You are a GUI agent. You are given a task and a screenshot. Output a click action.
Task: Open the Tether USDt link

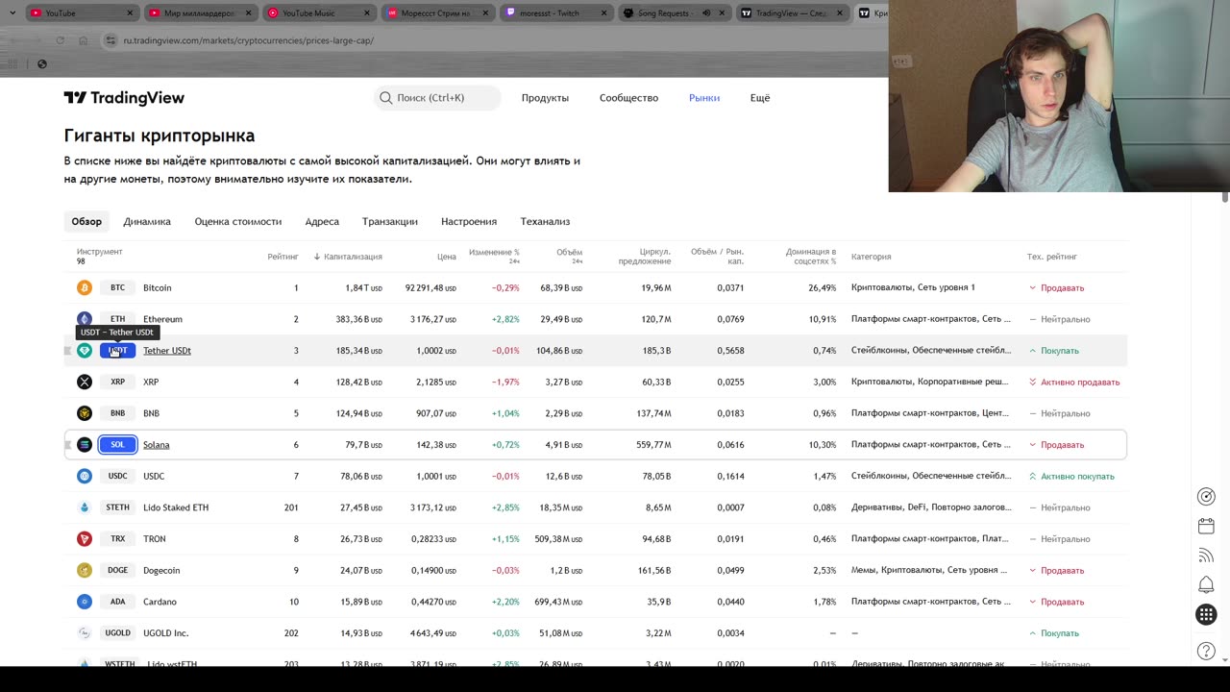click(x=167, y=351)
